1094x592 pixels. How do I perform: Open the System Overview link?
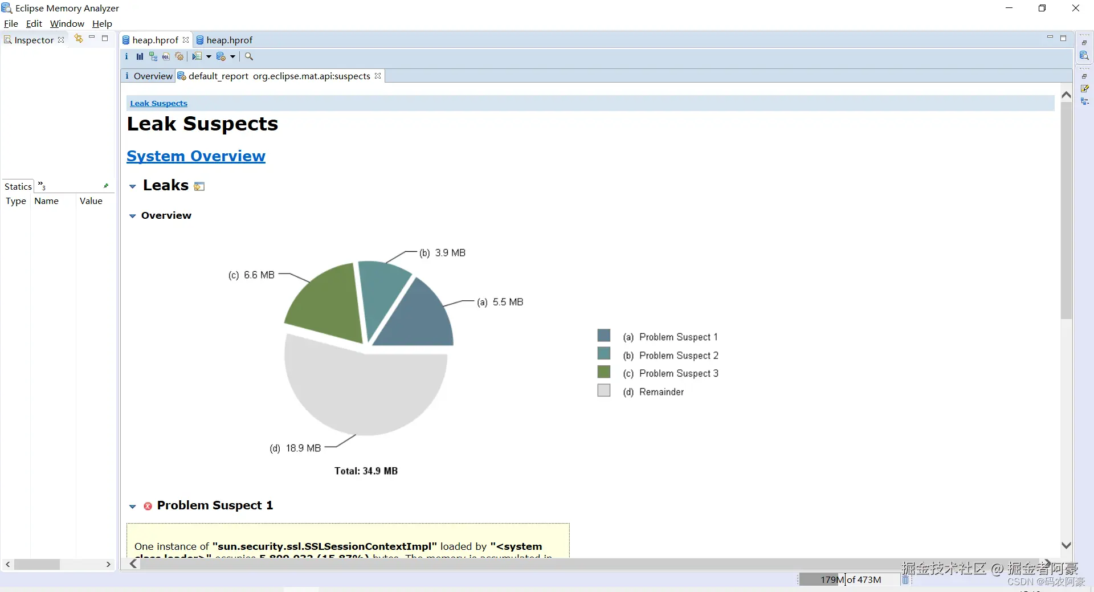click(196, 156)
